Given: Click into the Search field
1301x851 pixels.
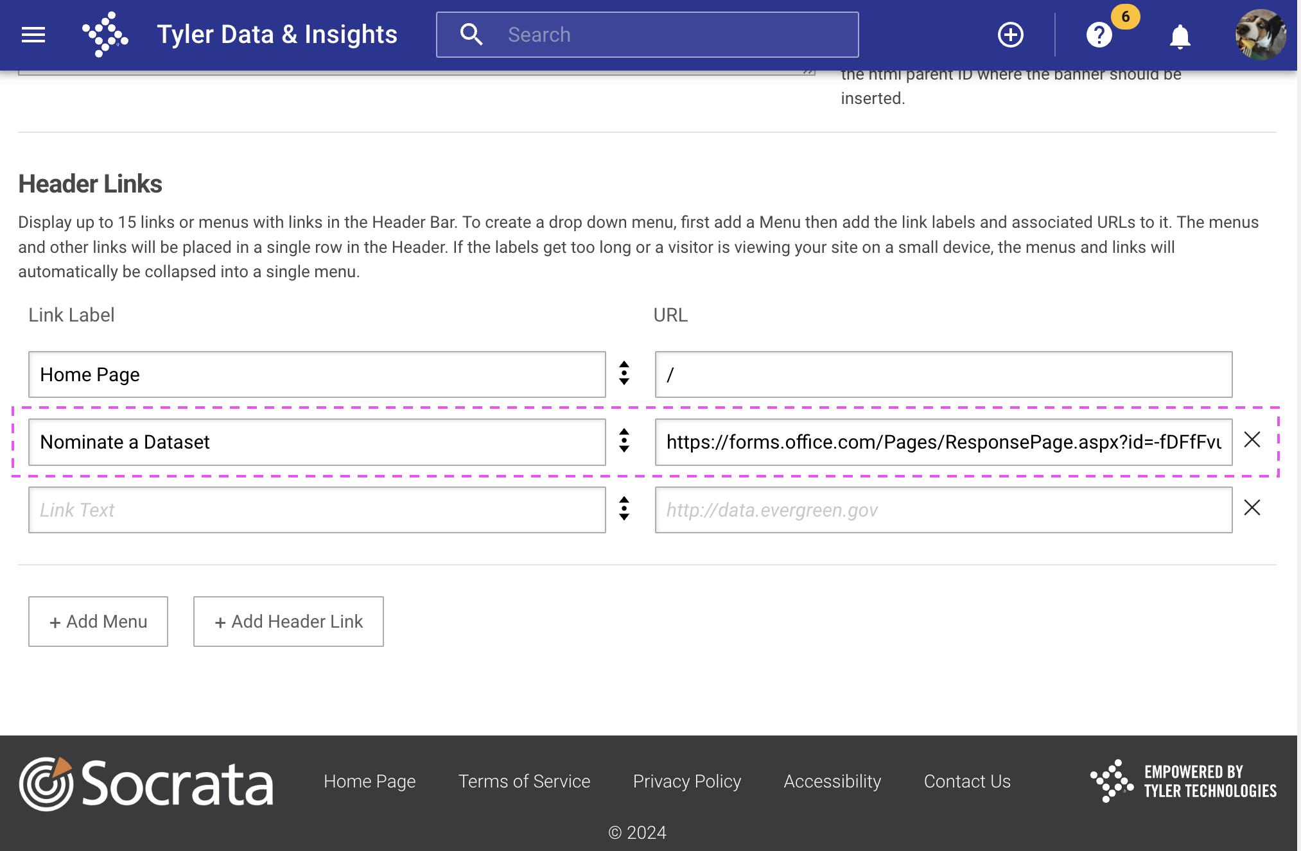Looking at the screenshot, I should pos(647,35).
